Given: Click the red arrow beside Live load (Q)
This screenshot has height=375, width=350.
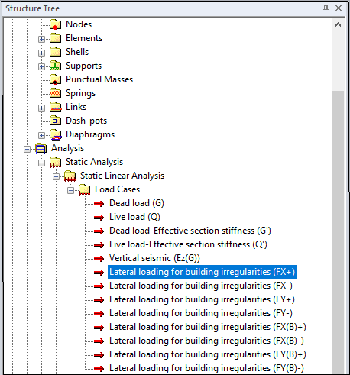Looking at the screenshot, I should pos(99,218).
